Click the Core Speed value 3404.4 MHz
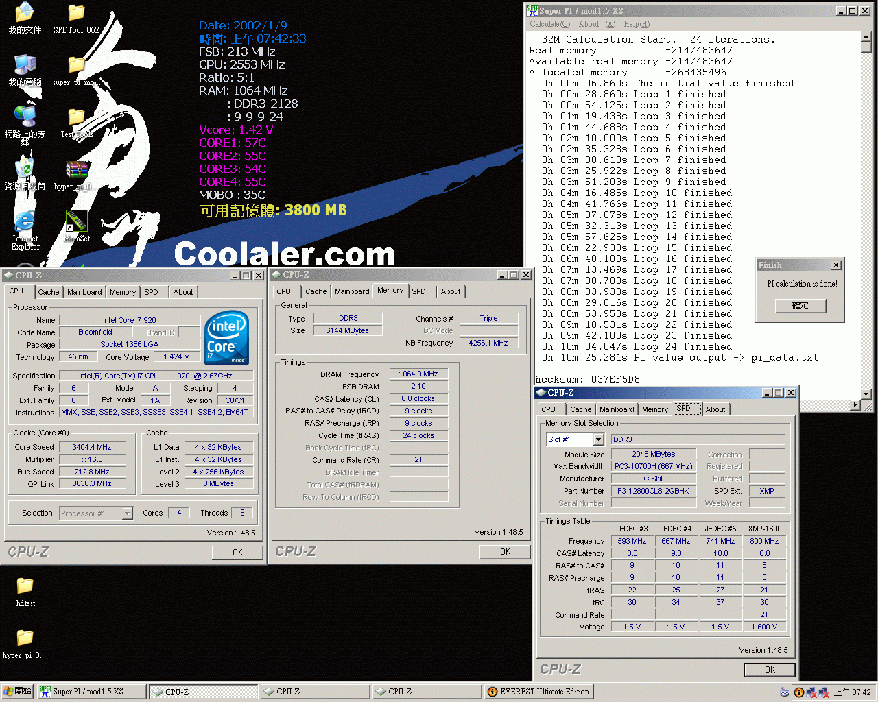This screenshot has height=702, width=878. pyautogui.click(x=92, y=447)
